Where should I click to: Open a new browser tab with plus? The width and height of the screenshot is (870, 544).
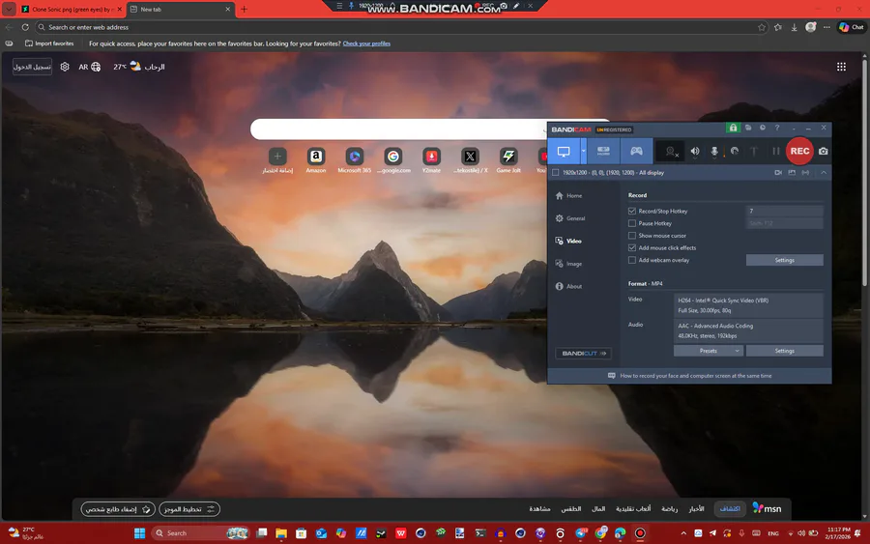(245, 10)
